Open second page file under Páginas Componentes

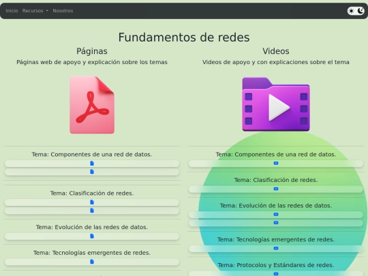92,172
